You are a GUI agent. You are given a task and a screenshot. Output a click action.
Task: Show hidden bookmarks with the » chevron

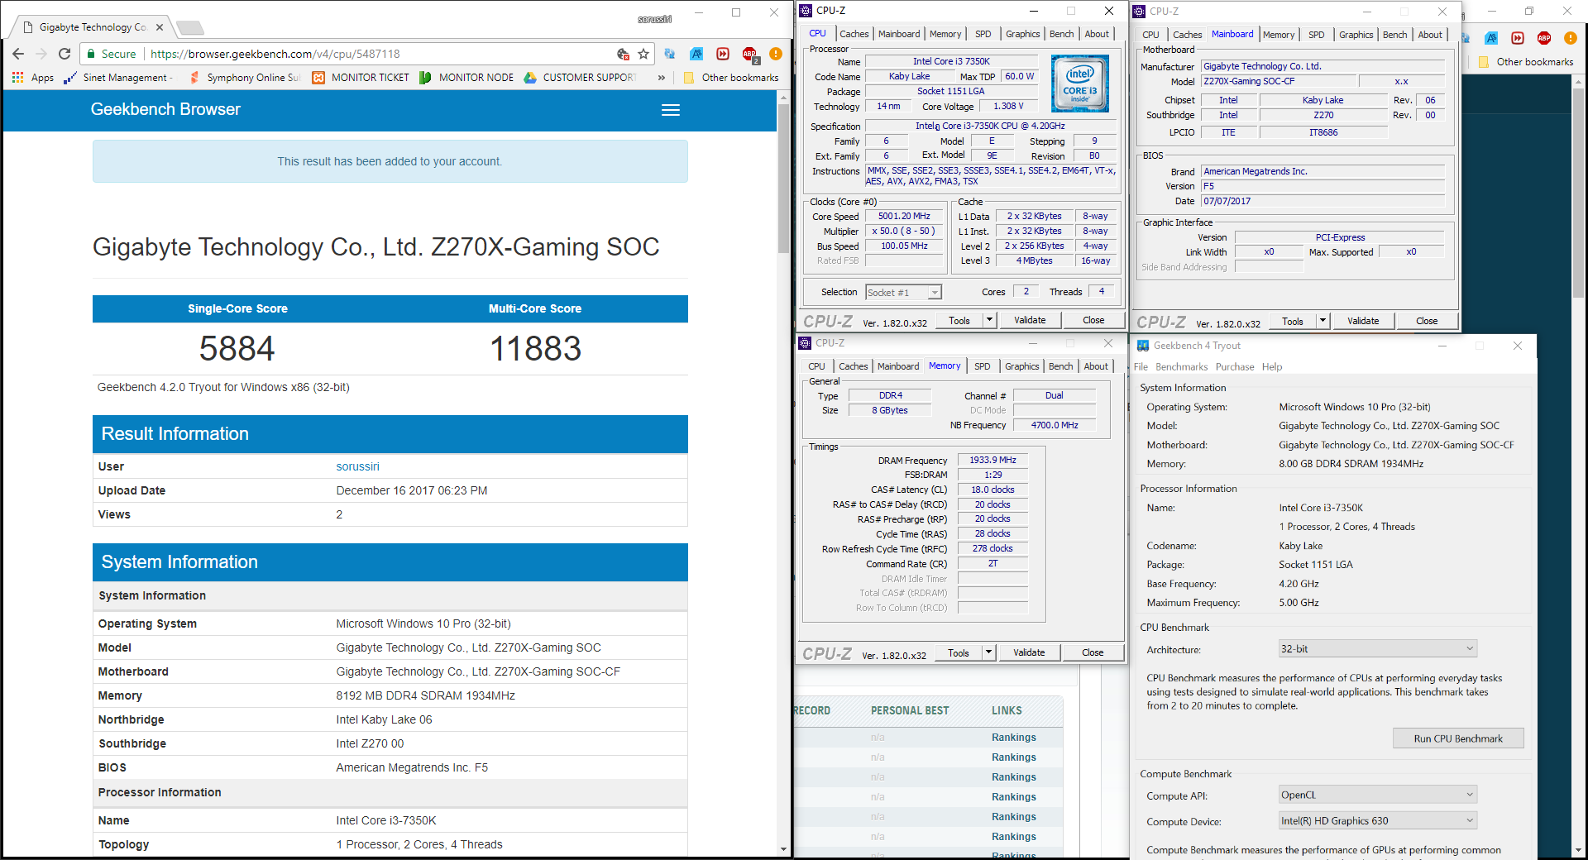[x=662, y=78]
